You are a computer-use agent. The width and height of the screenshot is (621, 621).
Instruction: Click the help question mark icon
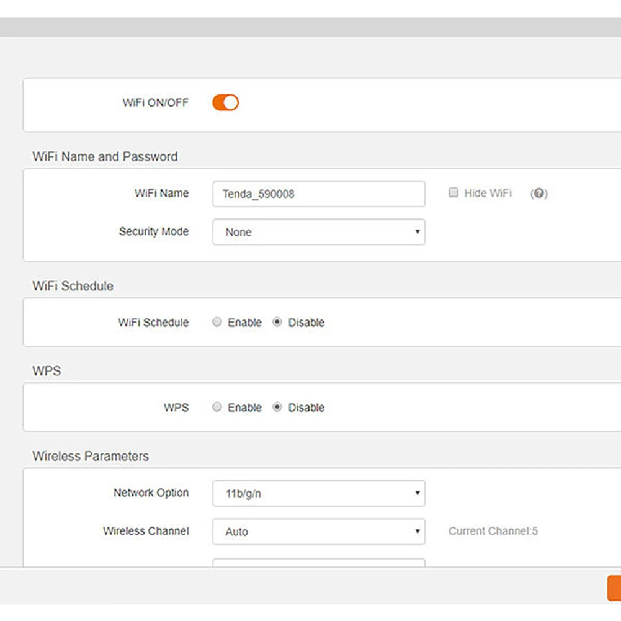coord(538,194)
